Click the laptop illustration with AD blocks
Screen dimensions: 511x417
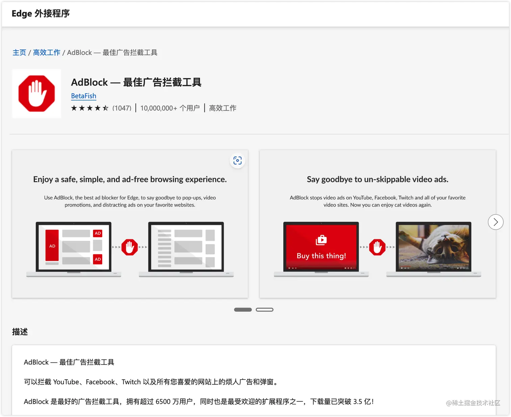(74, 249)
